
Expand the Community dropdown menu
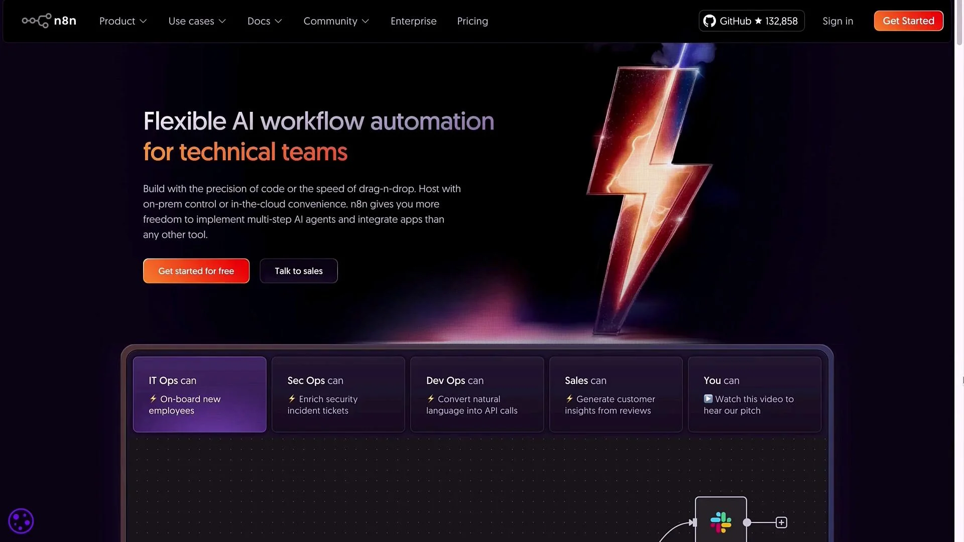pyautogui.click(x=336, y=21)
